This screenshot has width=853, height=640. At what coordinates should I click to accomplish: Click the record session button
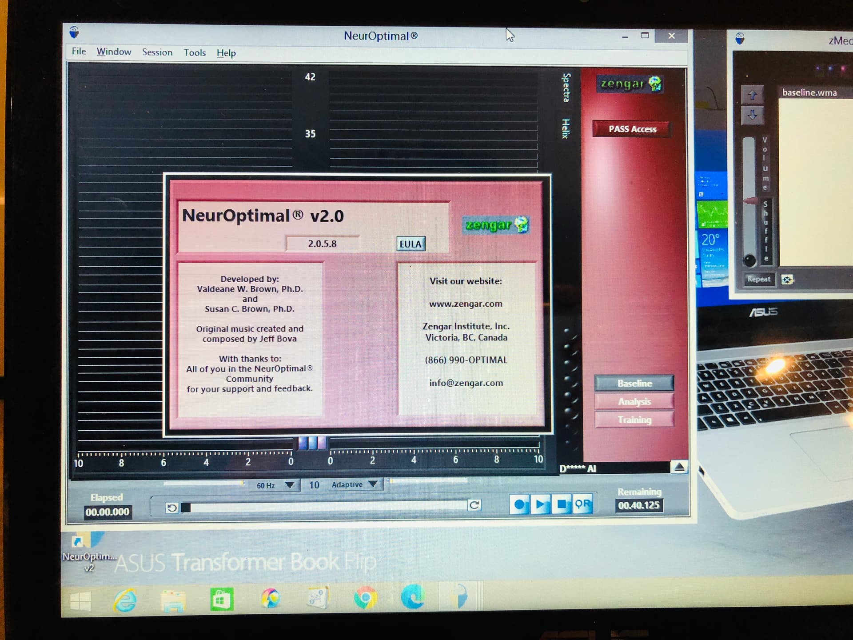point(519,504)
